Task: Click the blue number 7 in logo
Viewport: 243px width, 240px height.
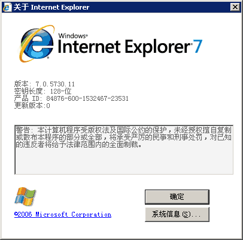Action: (198, 46)
